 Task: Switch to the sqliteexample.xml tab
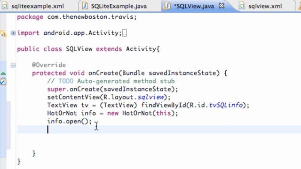coord(38,6)
